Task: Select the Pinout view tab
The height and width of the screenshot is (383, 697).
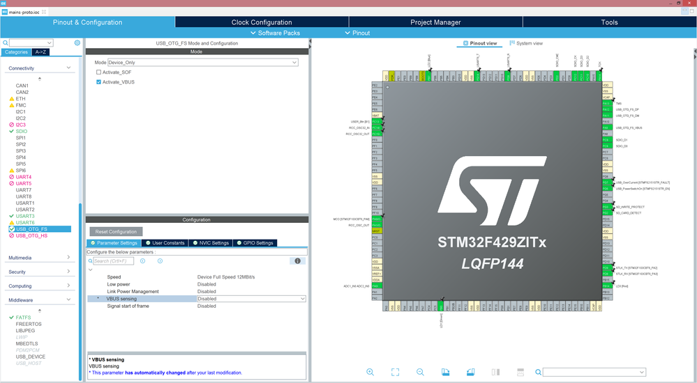Action: pyautogui.click(x=479, y=43)
